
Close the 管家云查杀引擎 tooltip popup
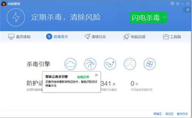pos(96,75)
